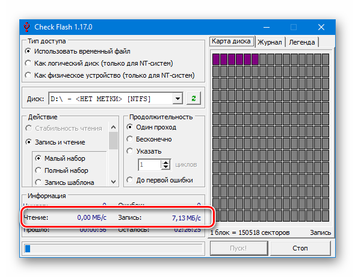Click the green refresh disk list icon

(x=193, y=99)
